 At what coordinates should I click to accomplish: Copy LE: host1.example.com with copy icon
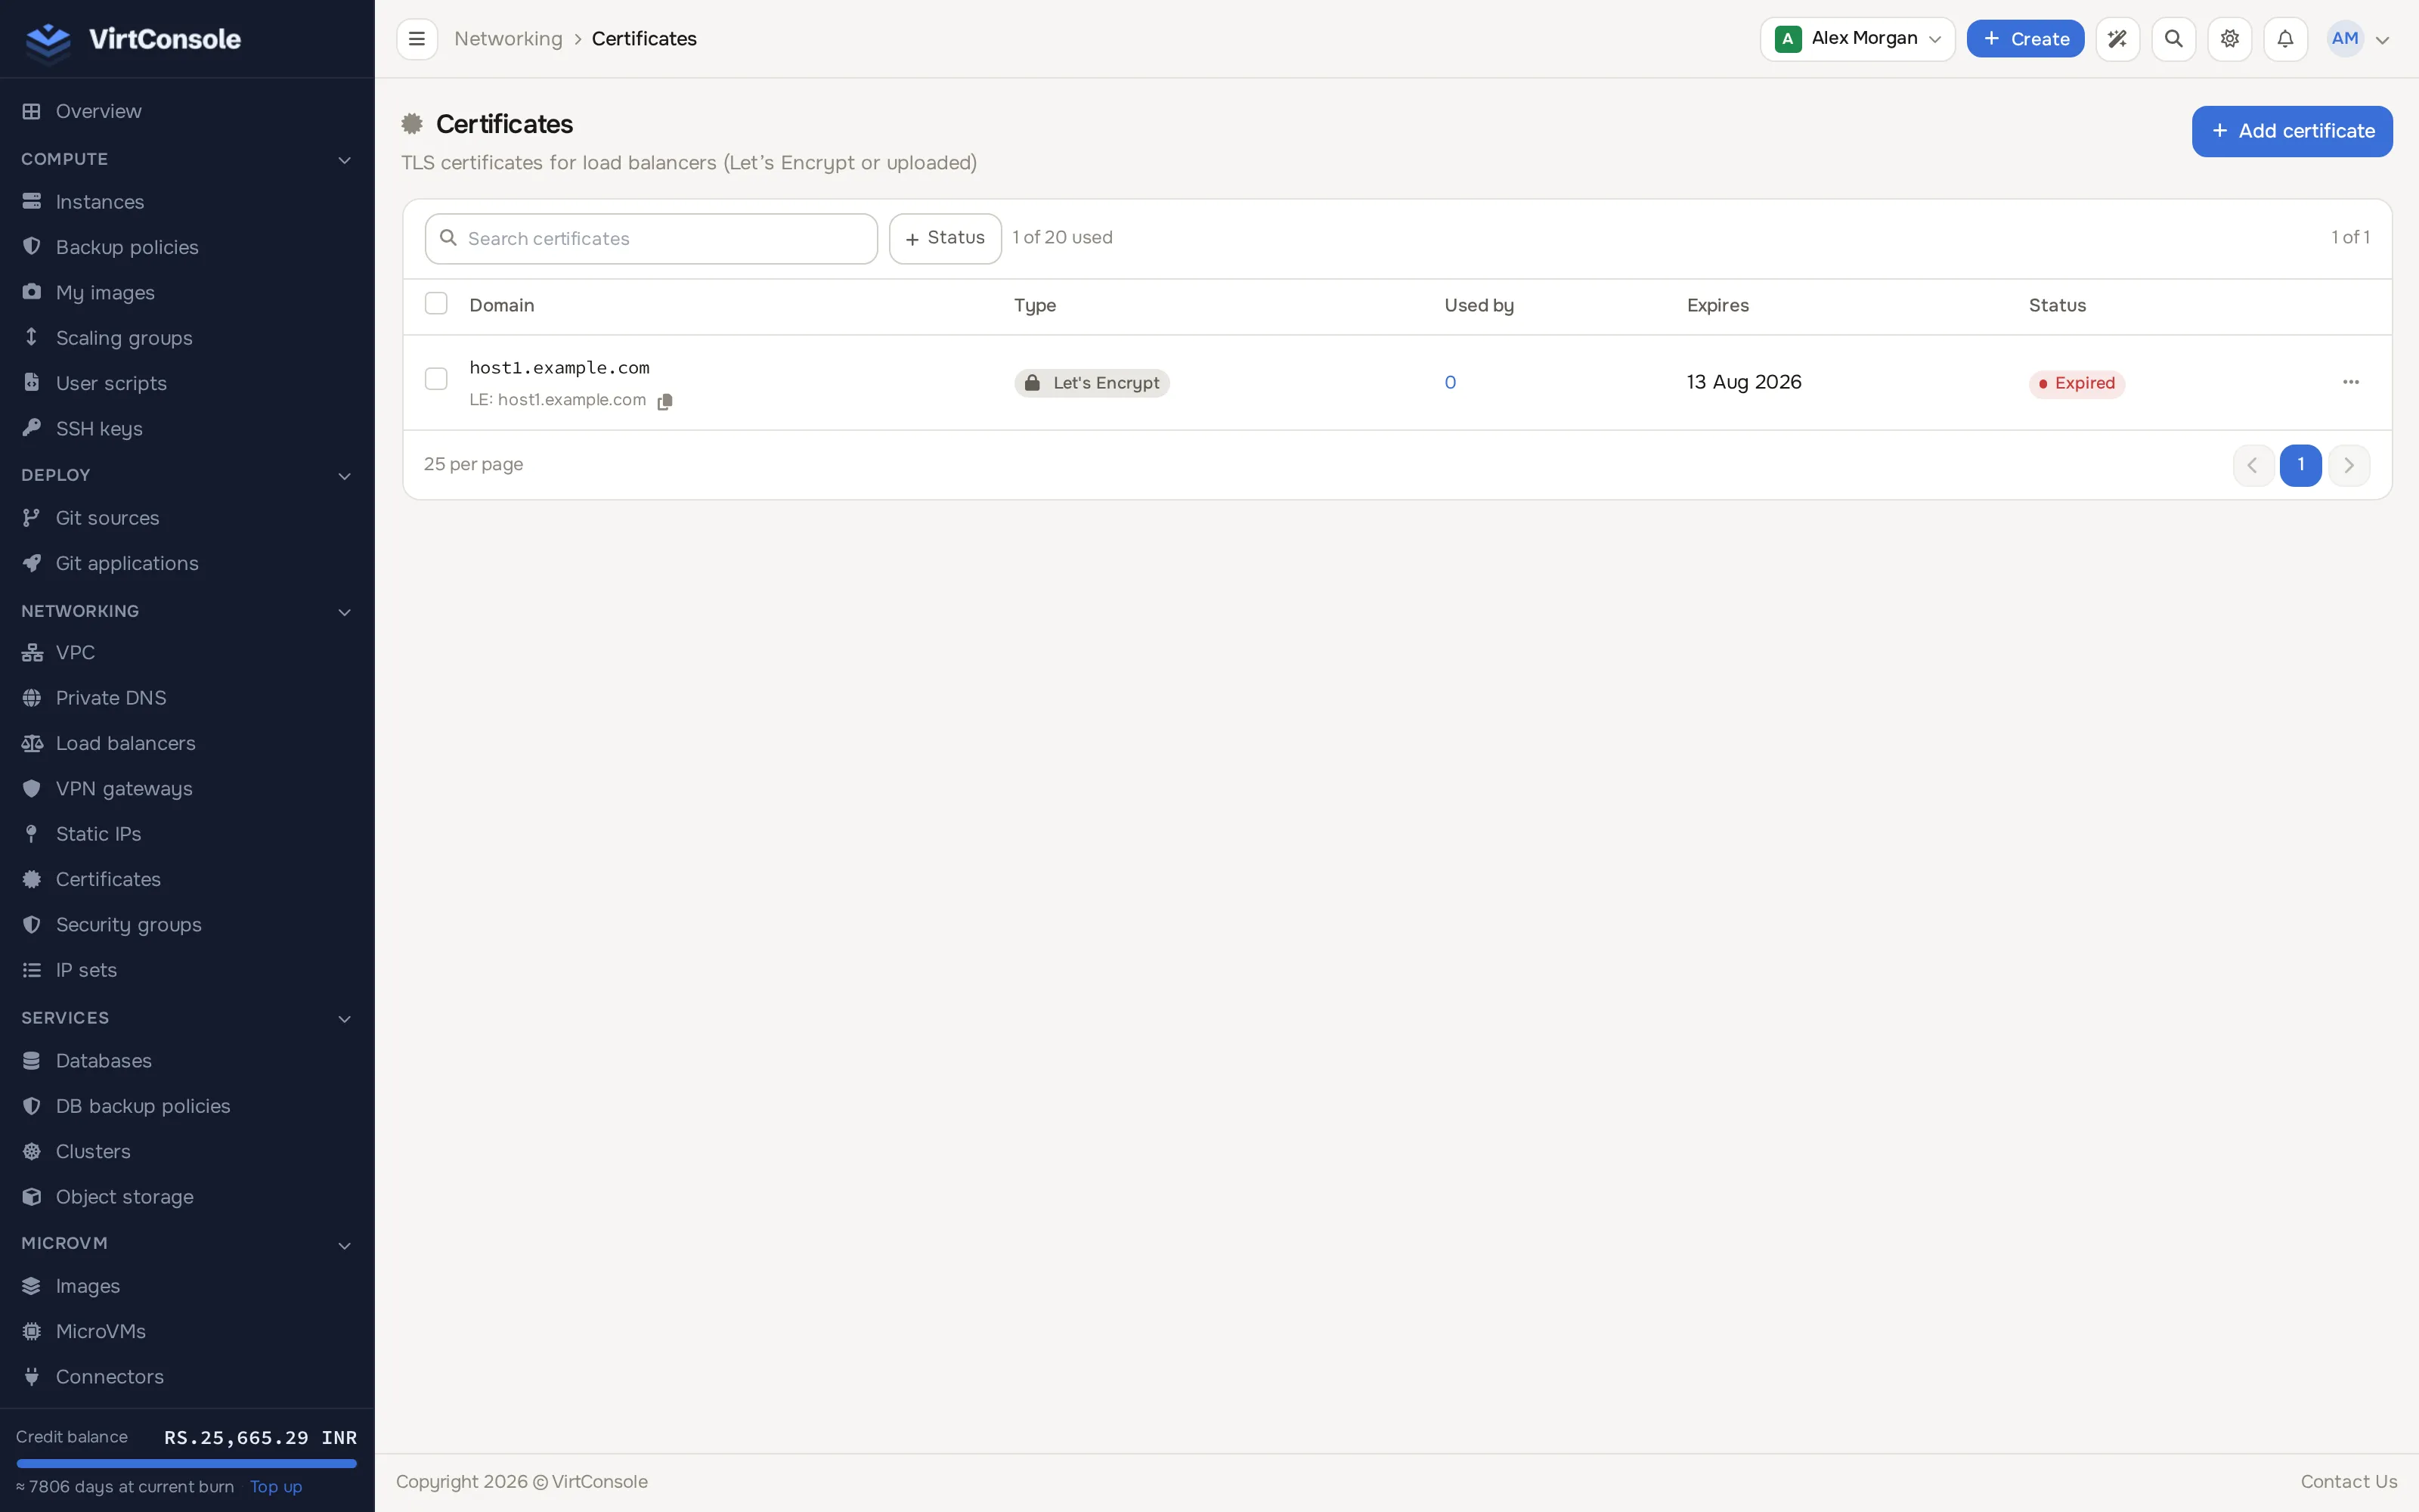[664, 401]
